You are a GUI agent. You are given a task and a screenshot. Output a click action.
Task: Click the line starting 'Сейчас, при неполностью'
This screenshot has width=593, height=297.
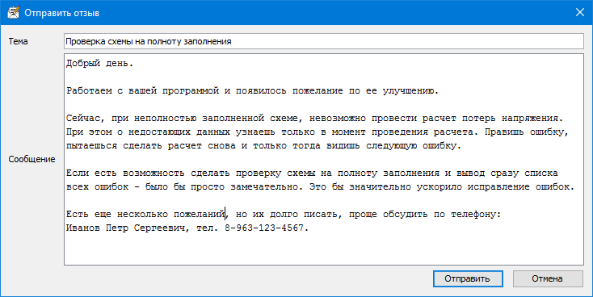click(x=314, y=119)
